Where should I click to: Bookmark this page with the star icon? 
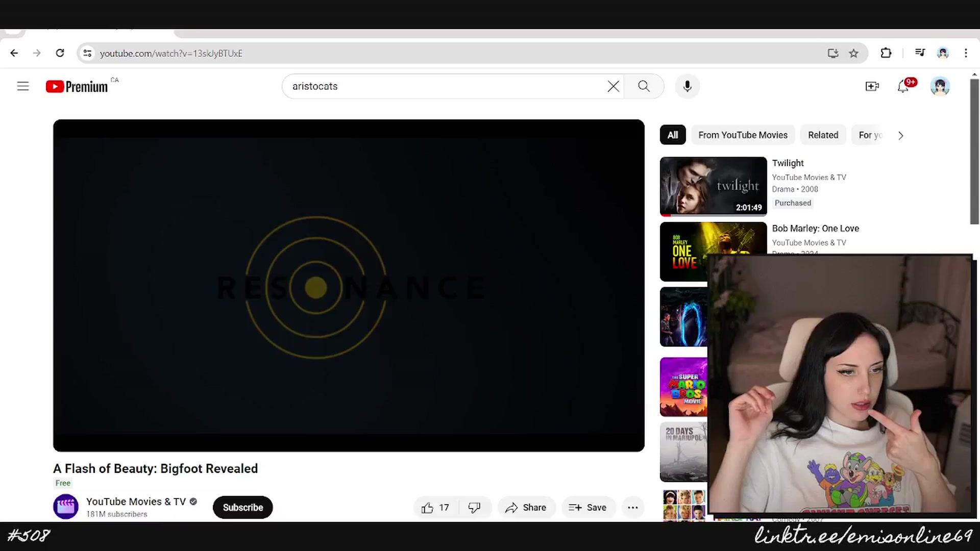pyautogui.click(x=853, y=53)
